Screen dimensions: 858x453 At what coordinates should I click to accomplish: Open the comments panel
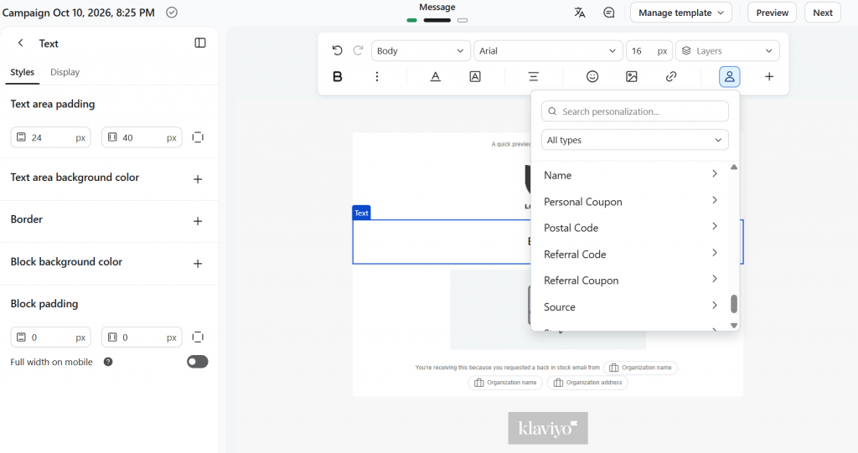pyautogui.click(x=608, y=13)
